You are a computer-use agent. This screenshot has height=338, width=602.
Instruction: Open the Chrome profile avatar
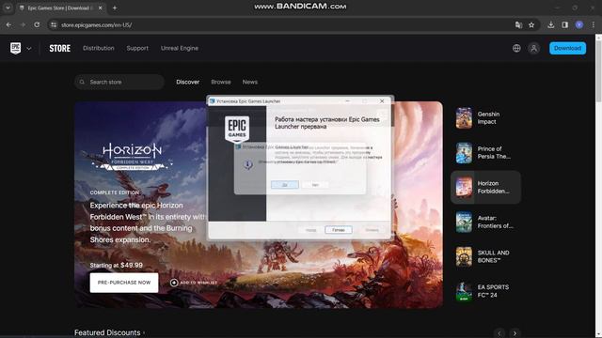[579, 25]
